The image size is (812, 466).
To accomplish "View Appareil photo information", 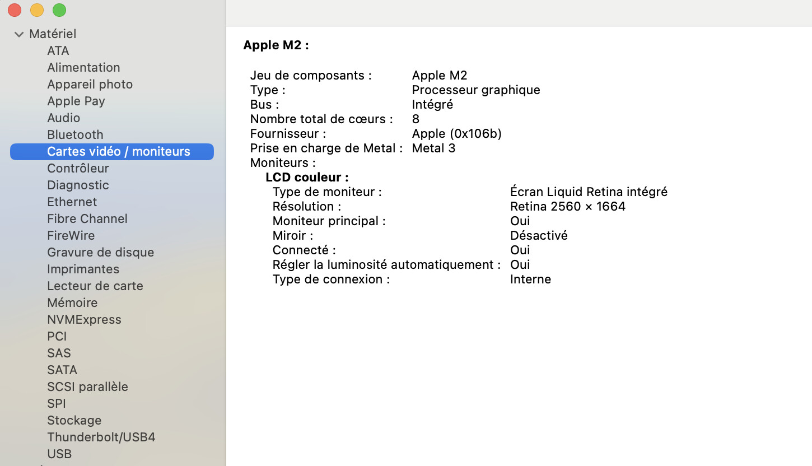I will 90,84.
